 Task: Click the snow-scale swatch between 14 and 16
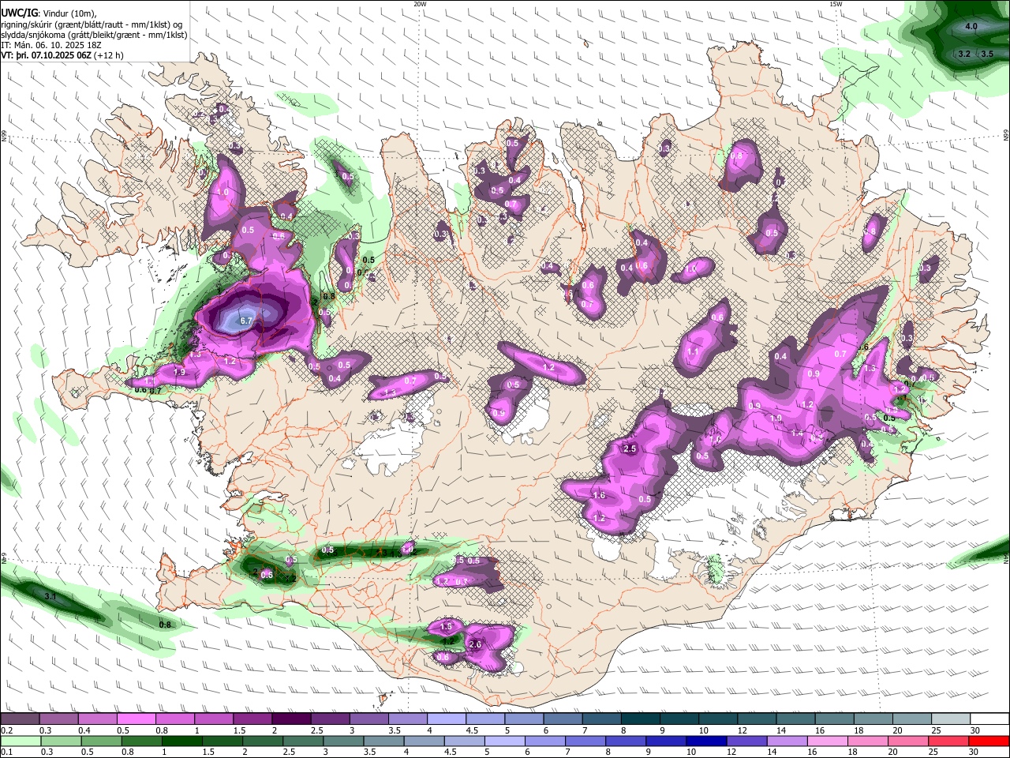(796, 719)
